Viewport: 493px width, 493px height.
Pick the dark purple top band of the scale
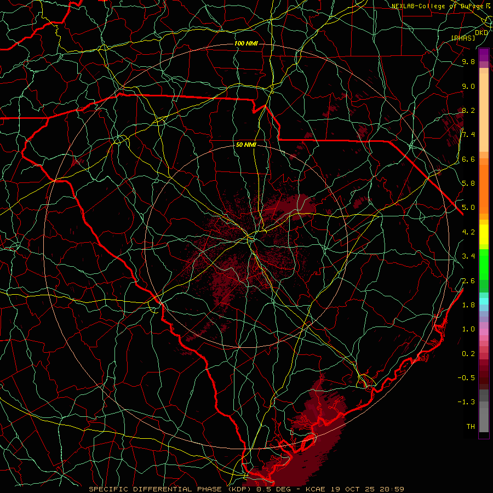(x=484, y=55)
